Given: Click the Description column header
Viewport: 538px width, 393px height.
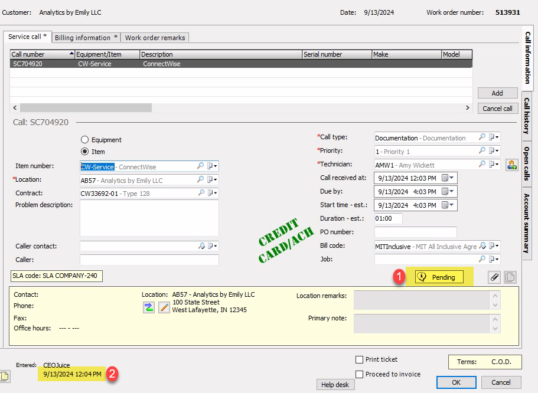Looking at the screenshot, I should pos(221,54).
